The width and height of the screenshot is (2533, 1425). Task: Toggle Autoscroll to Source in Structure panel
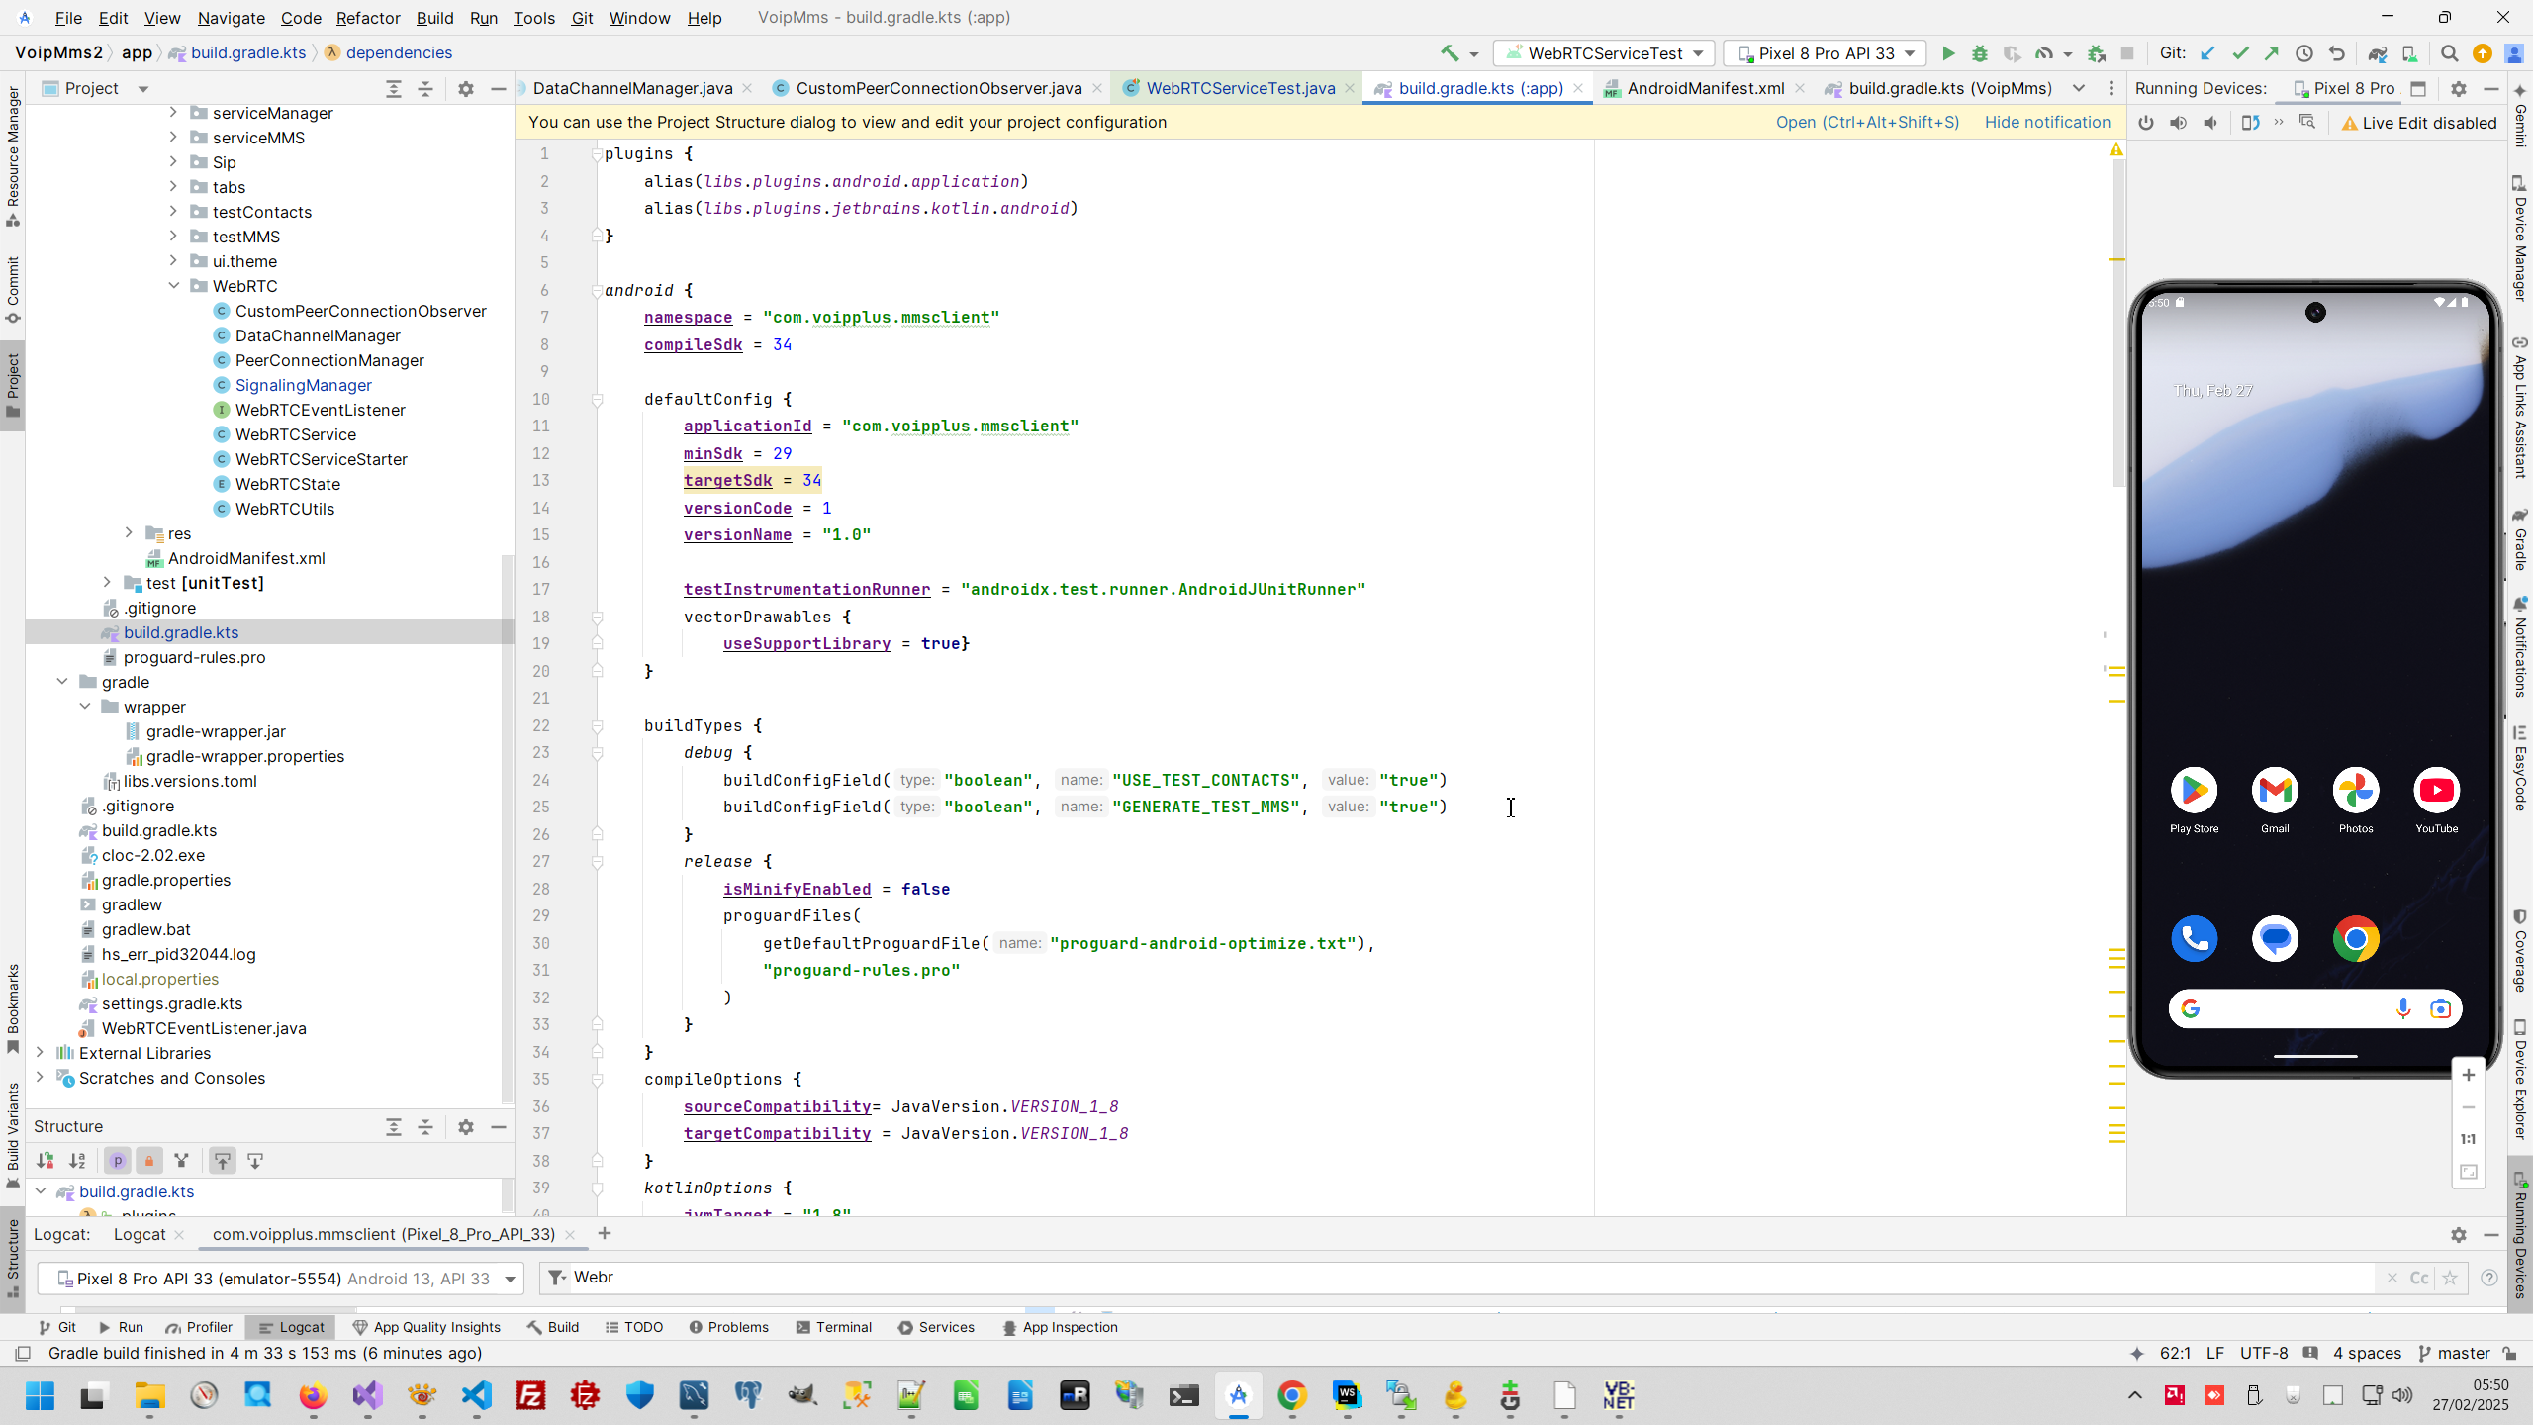coord(223,1161)
